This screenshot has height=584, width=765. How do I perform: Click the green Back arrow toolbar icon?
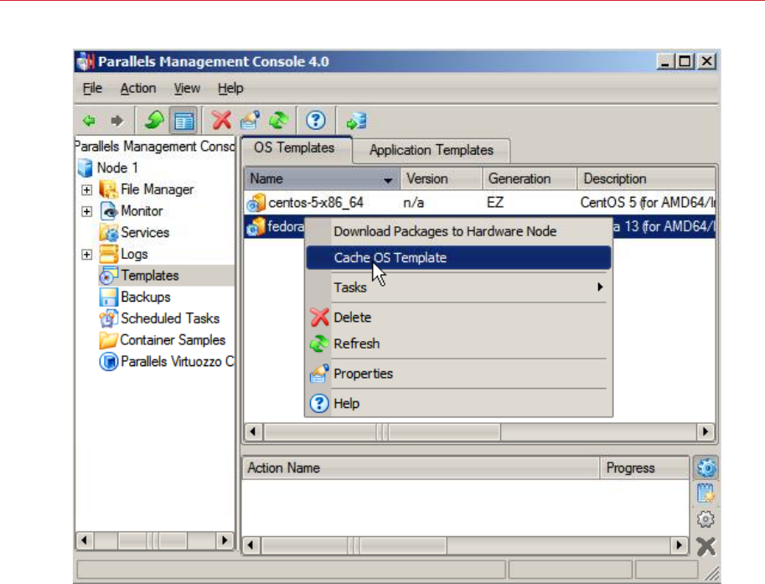[90, 121]
